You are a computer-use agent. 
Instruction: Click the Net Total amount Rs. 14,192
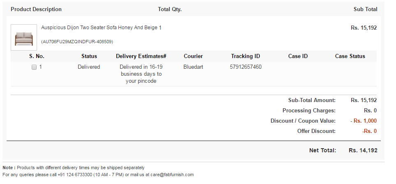[x=363, y=150]
